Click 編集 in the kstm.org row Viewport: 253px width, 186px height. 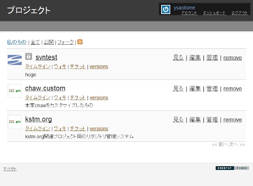pyautogui.click(x=195, y=119)
